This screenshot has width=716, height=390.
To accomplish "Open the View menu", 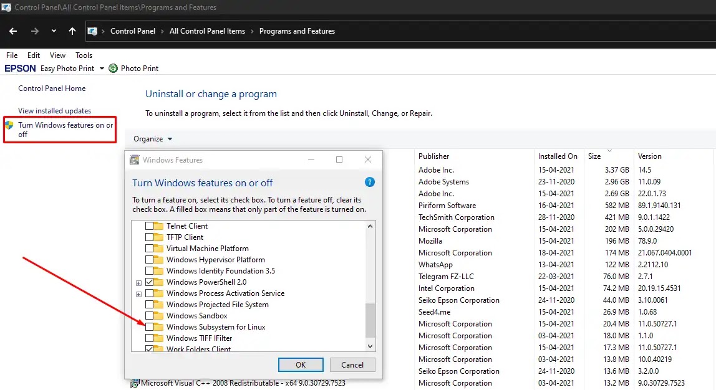I will coord(57,55).
